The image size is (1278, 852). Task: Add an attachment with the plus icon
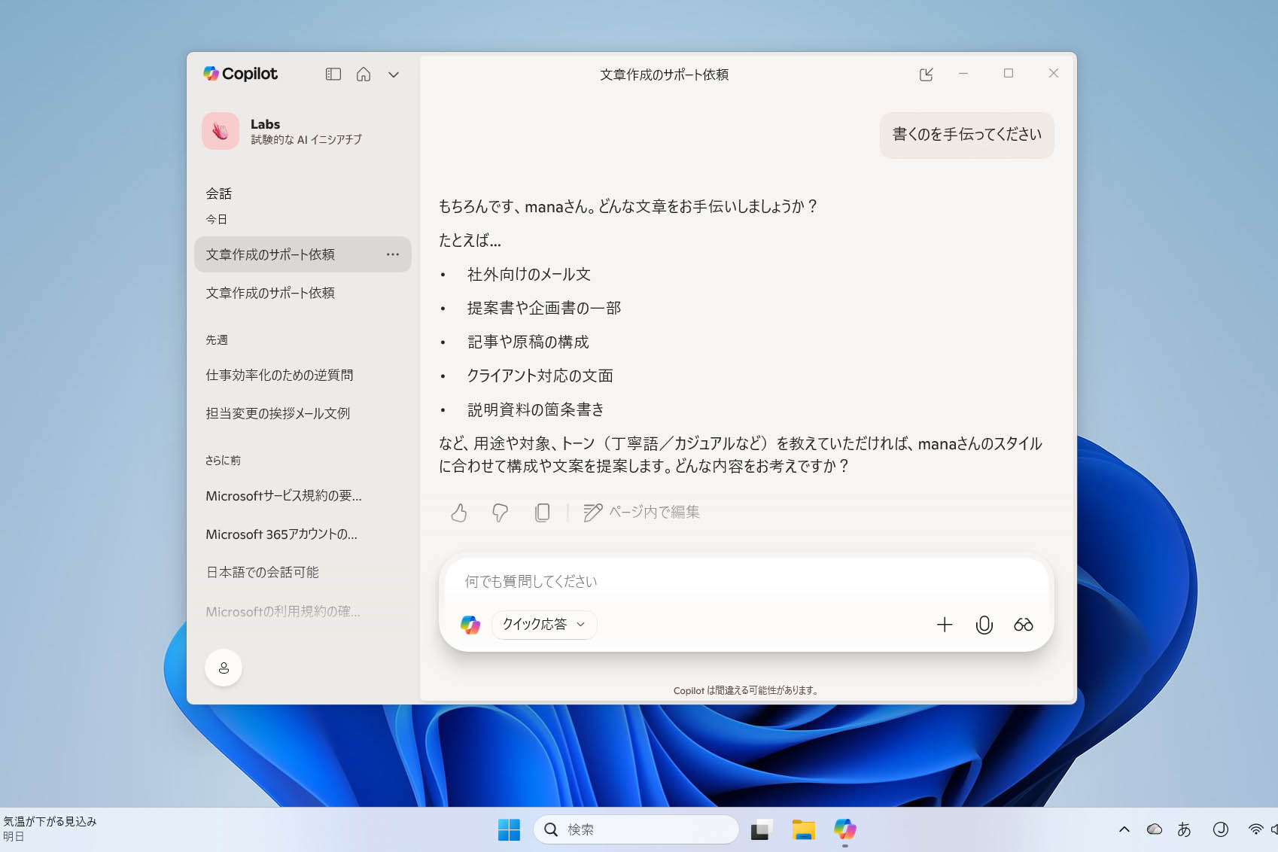944,625
